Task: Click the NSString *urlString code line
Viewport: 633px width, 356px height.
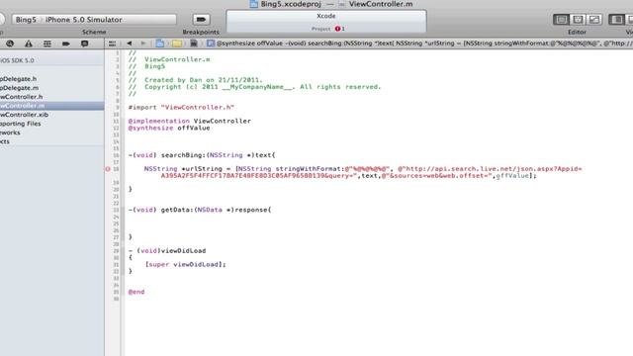Action: coord(363,172)
